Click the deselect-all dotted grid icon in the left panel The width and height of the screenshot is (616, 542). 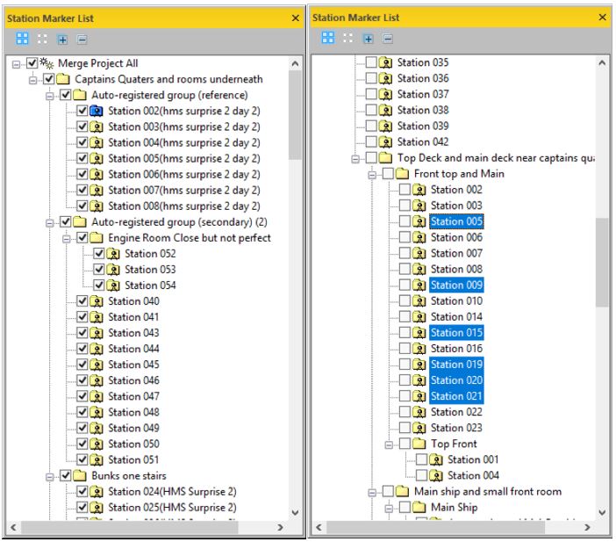click(42, 39)
